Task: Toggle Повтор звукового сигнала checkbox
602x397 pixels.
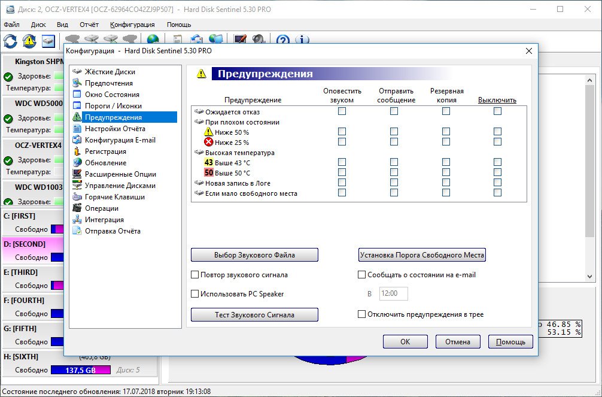Action: [194, 275]
